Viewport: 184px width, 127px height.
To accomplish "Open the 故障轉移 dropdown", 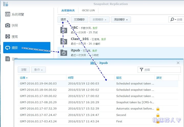I will pos(99,19).
